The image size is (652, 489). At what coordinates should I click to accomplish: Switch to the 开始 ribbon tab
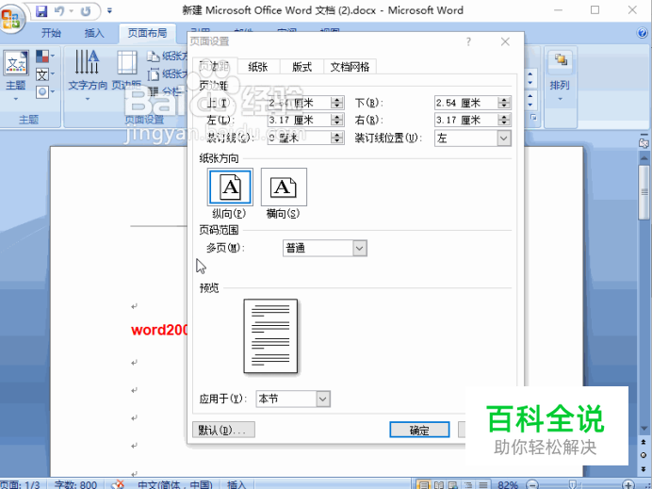tap(51, 33)
